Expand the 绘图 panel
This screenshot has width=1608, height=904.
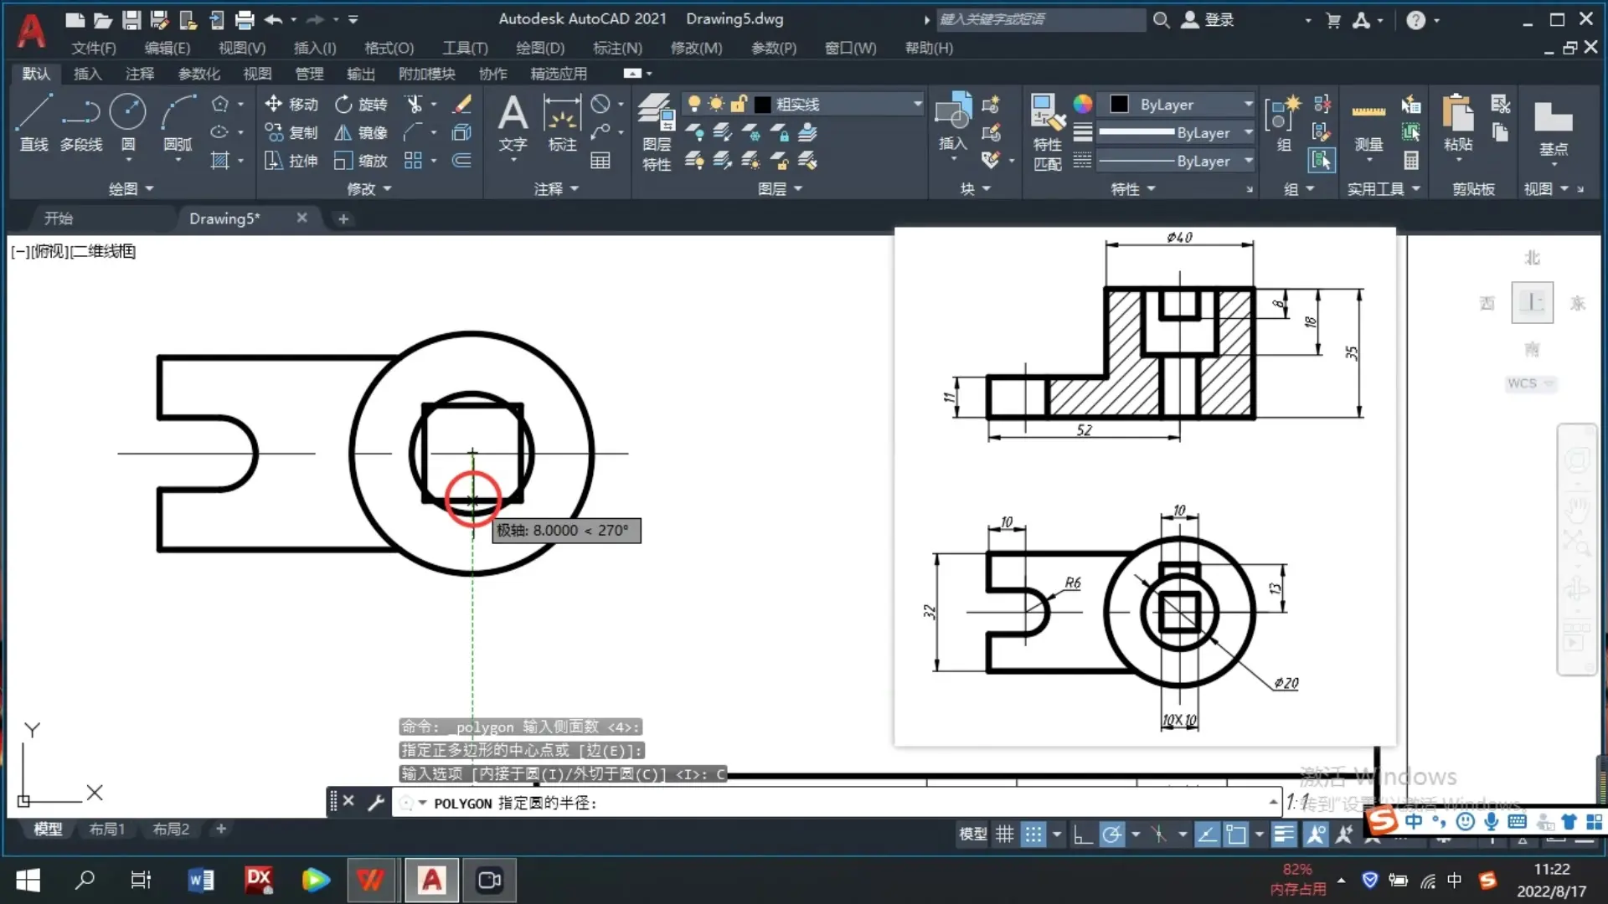tap(131, 189)
